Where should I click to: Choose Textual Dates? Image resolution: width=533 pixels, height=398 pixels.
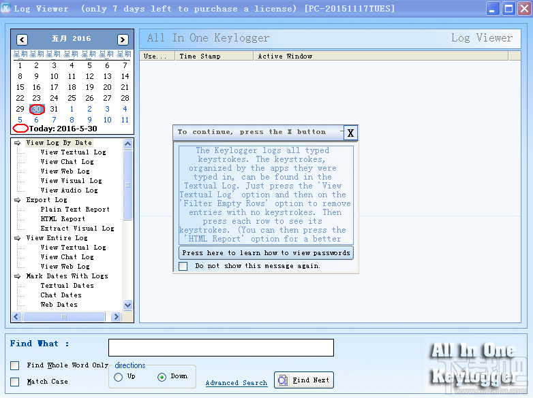point(67,285)
